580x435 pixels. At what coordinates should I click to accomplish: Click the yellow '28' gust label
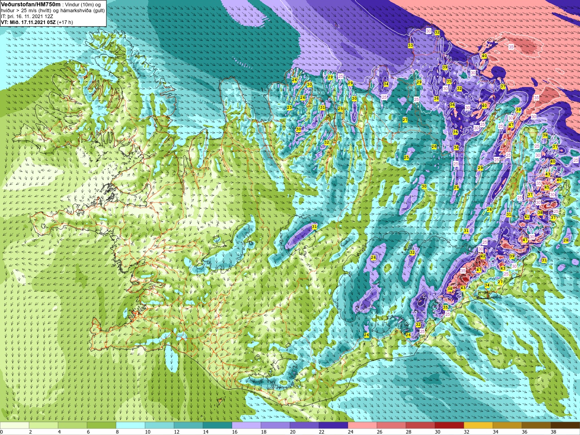click(x=565, y=241)
